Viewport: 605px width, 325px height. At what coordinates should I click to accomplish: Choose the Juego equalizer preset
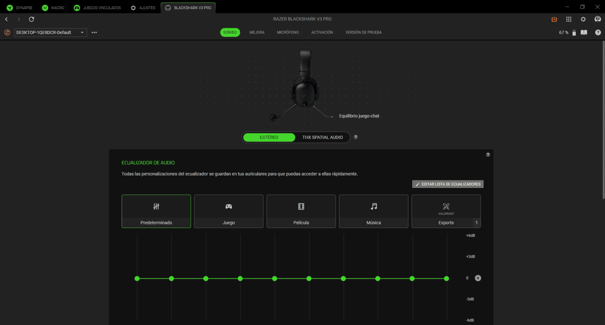point(229,211)
